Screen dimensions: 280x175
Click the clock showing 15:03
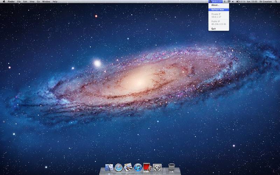point(252,2)
